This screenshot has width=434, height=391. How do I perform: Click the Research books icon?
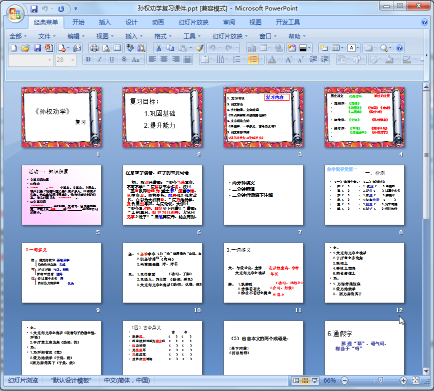(141, 48)
